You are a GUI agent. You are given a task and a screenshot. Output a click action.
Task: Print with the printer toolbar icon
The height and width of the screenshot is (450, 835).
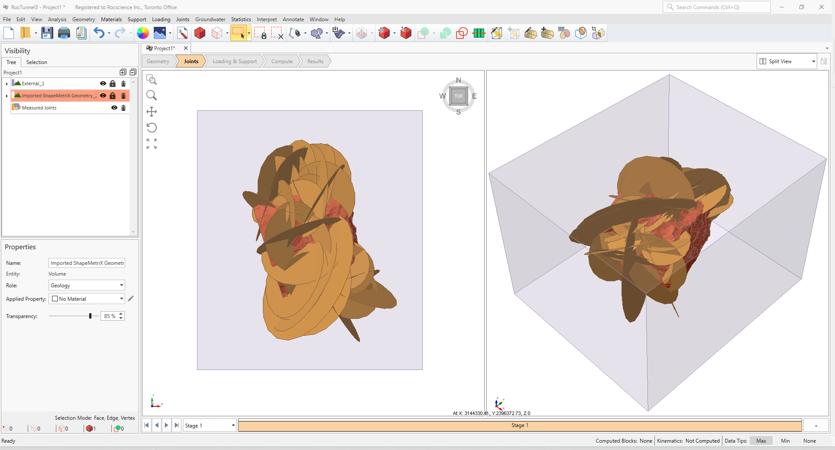[64, 33]
